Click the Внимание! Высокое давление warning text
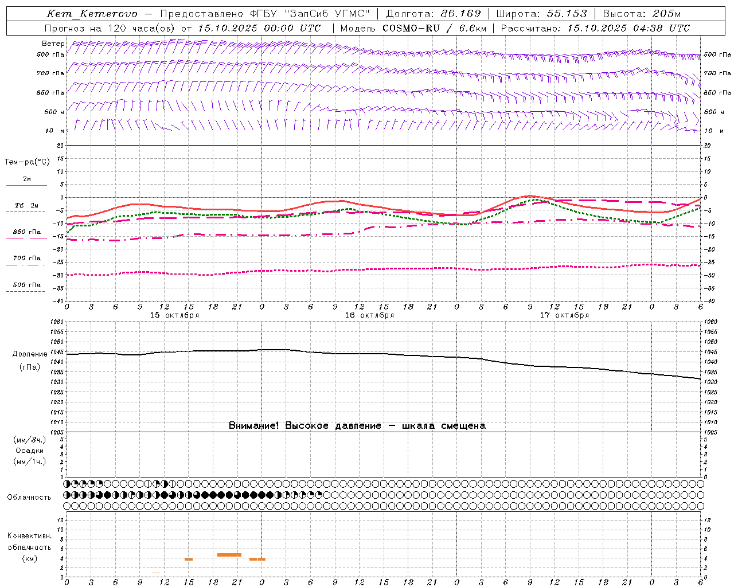 tap(357, 426)
